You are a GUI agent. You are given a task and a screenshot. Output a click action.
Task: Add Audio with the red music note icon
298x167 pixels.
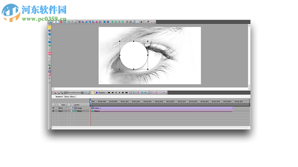(x=50, y=75)
